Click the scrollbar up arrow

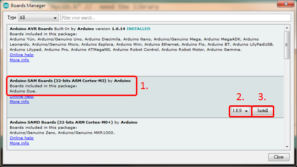coord(287,28)
